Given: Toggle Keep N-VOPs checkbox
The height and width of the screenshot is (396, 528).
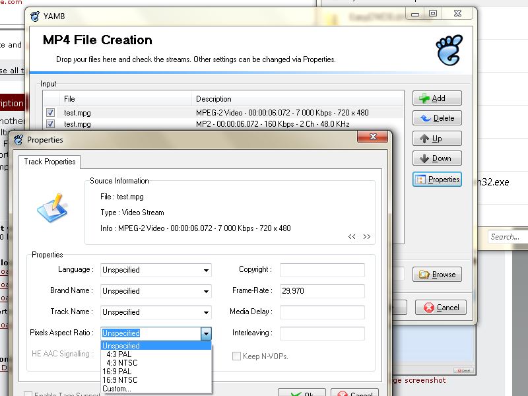Looking at the screenshot, I should tap(236, 356).
